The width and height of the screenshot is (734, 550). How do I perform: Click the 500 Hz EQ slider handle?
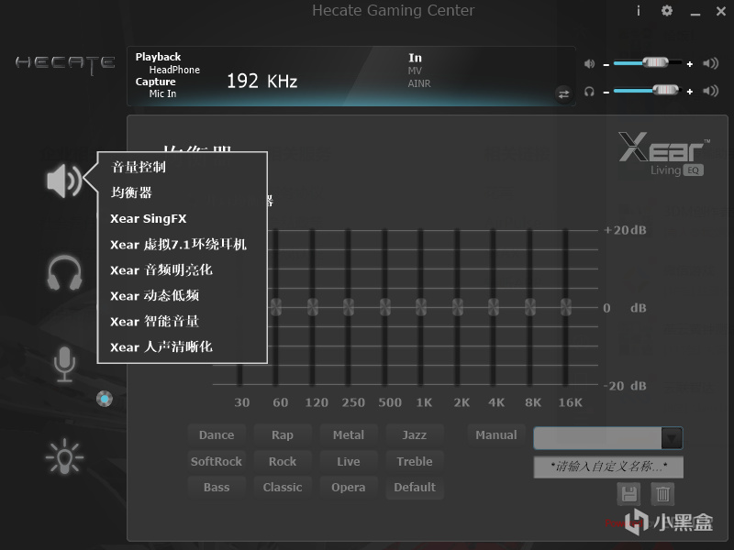pyautogui.click(x=384, y=307)
